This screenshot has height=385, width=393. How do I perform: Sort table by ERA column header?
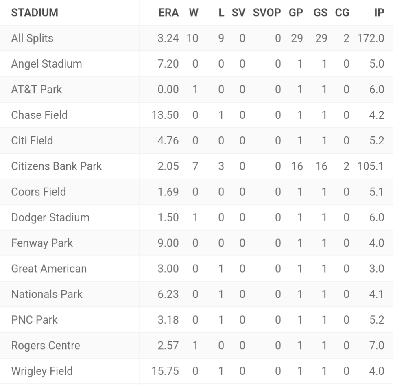168,13
